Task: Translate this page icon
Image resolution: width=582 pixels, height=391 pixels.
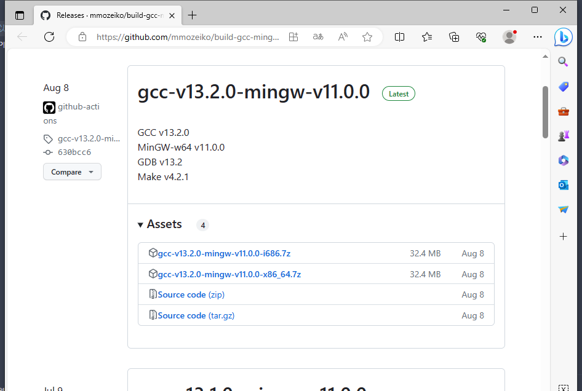Action: (318, 37)
